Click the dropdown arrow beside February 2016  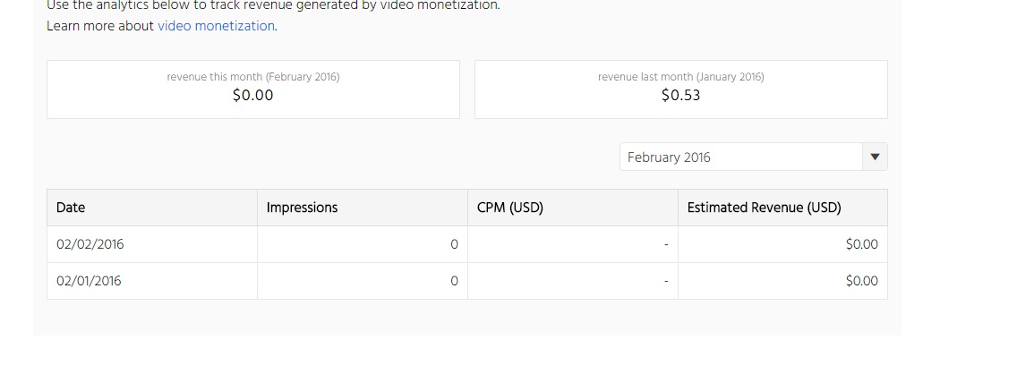[x=875, y=157]
